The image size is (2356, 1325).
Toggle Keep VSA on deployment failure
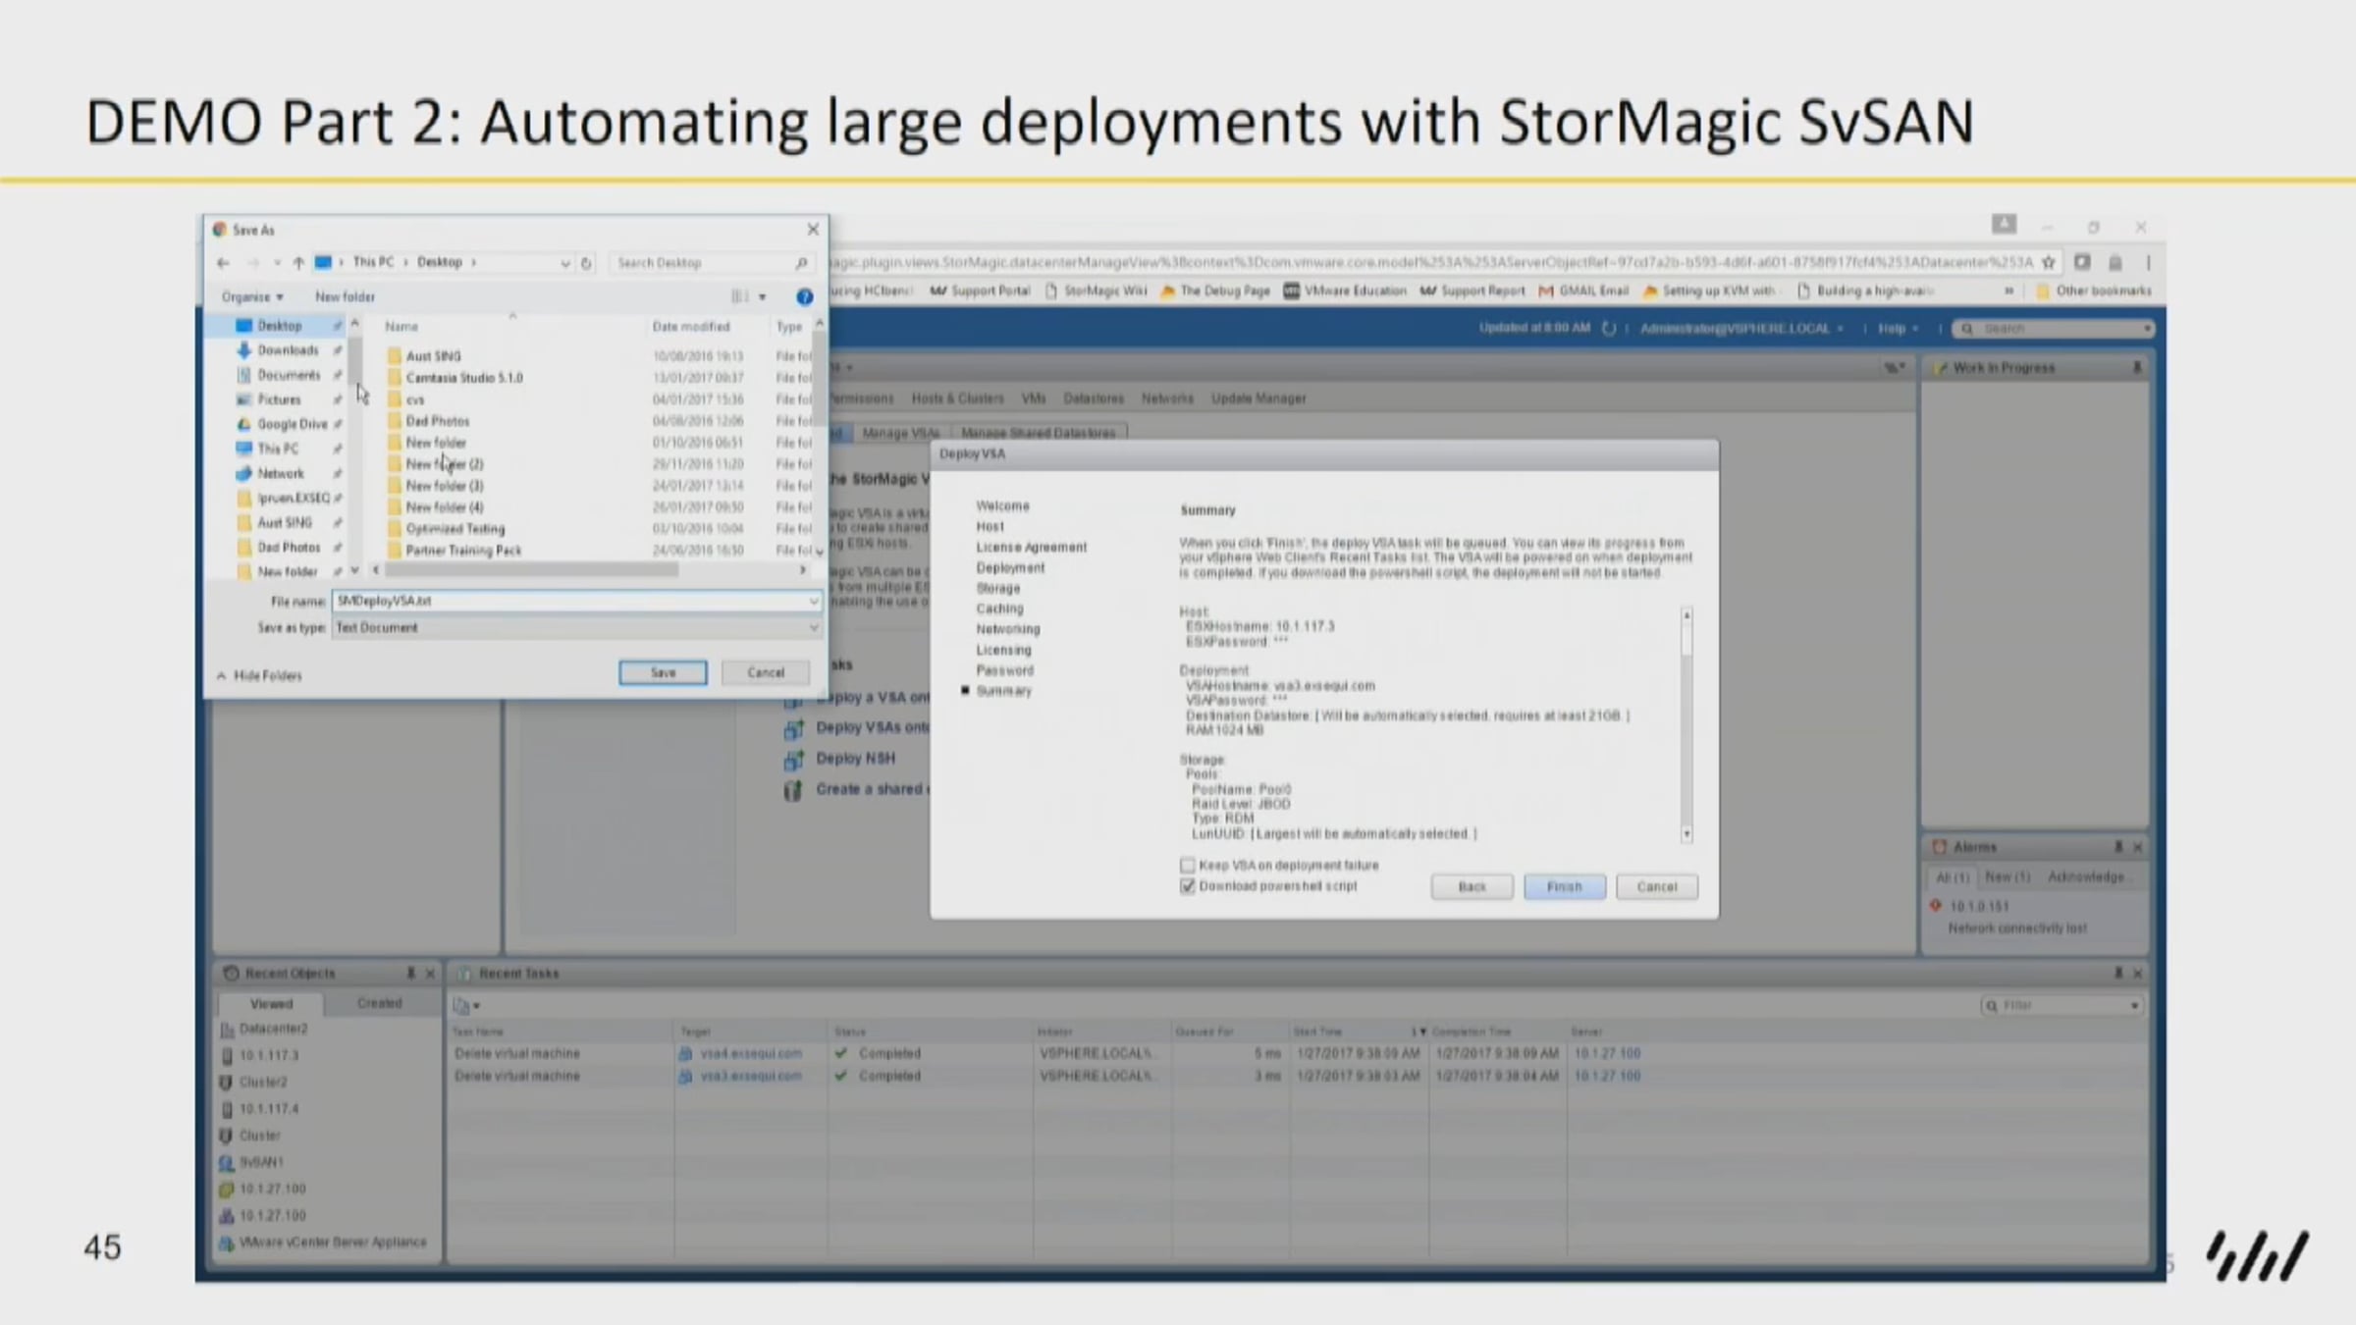(1188, 865)
